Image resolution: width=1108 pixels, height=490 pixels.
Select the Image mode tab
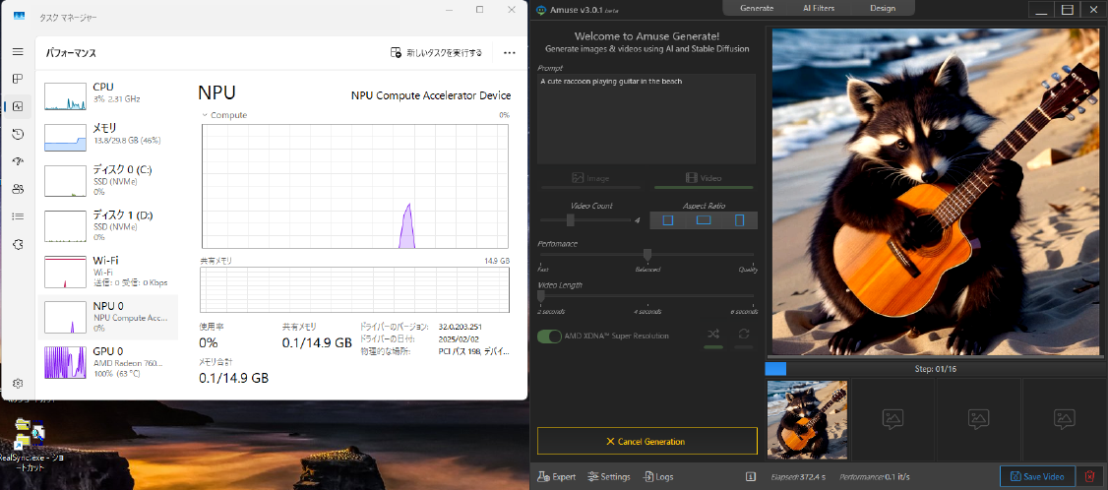click(x=590, y=178)
